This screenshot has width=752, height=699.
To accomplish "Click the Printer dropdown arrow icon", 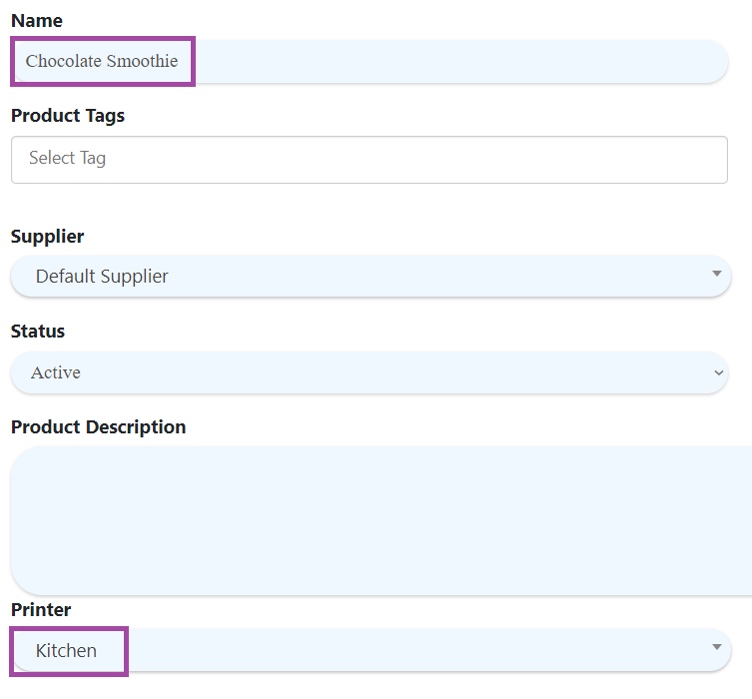I will tap(716, 647).
